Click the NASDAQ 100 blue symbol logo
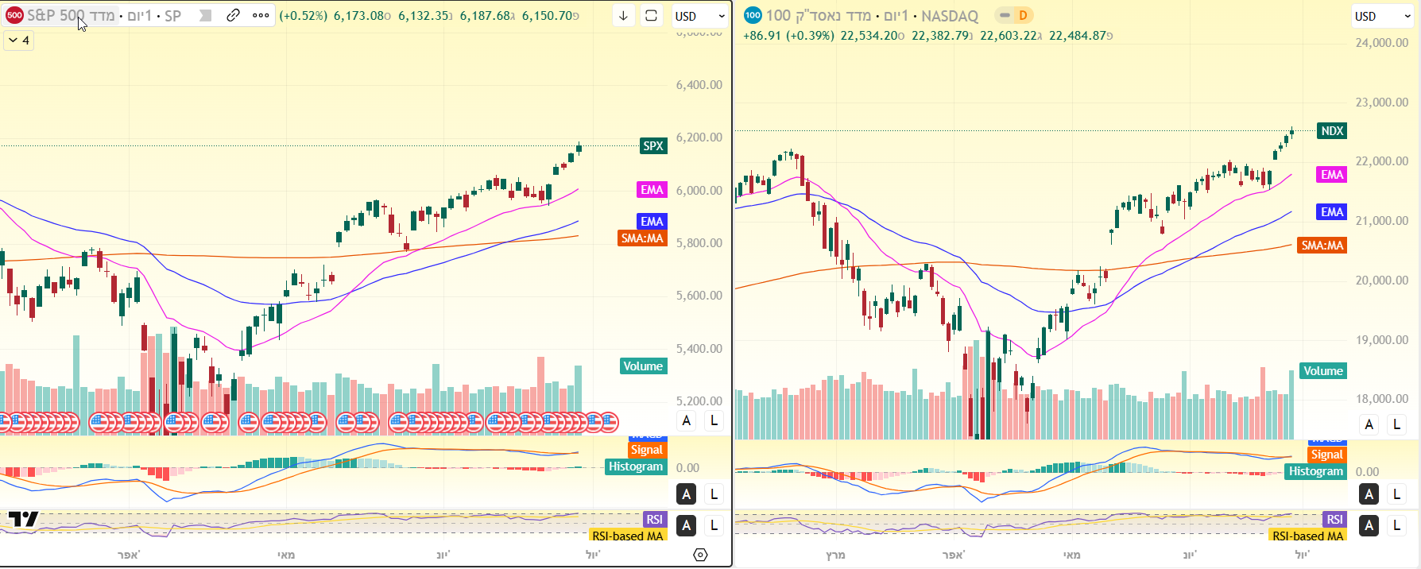This screenshot has height=569, width=1421. click(753, 15)
